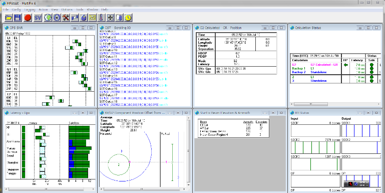Click the globe icon in Calculation Status title

point(292,28)
